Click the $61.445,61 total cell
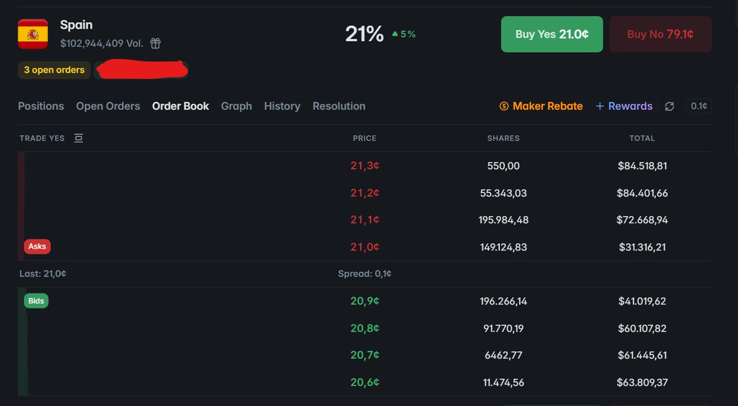The width and height of the screenshot is (738, 406). pos(642,355)
